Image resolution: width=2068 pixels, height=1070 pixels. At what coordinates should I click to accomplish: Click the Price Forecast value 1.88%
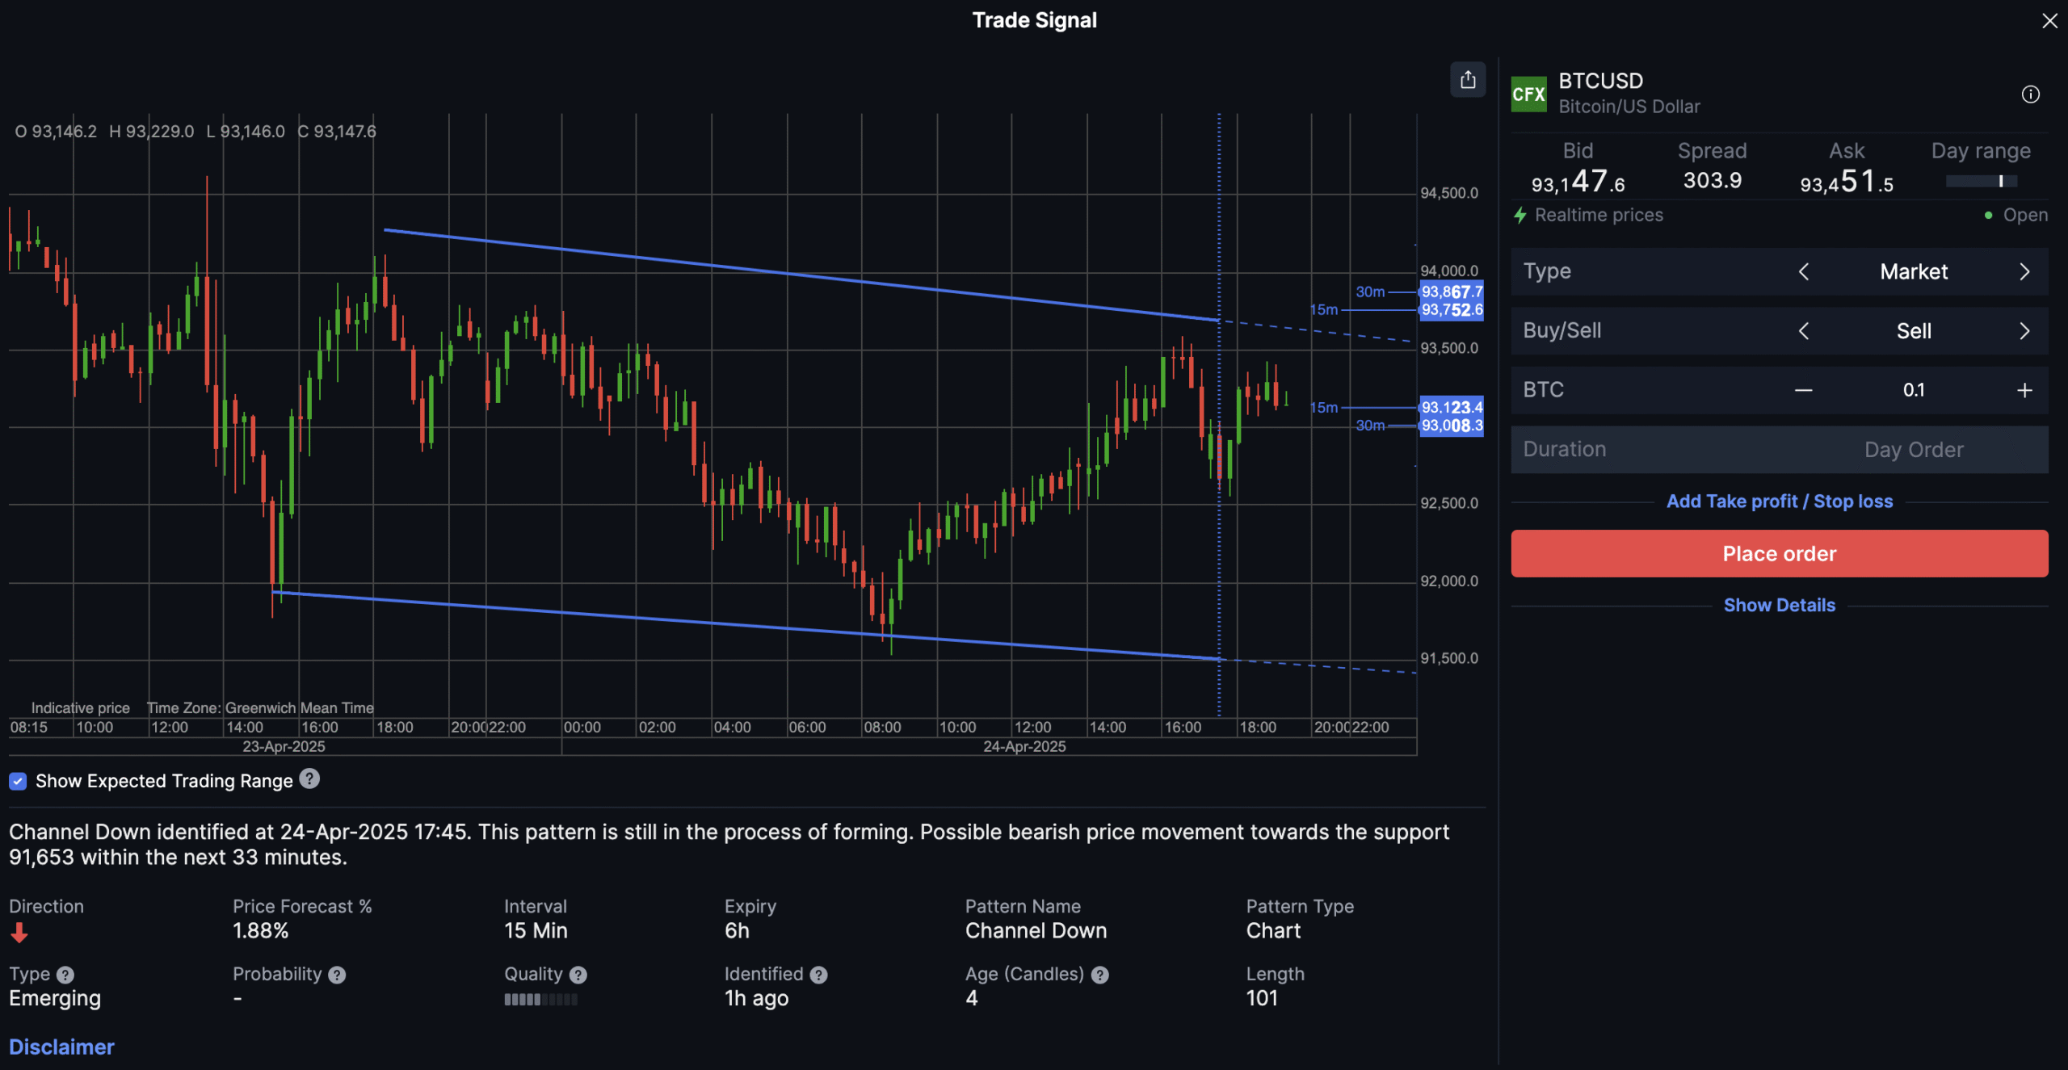pos(260,931)
